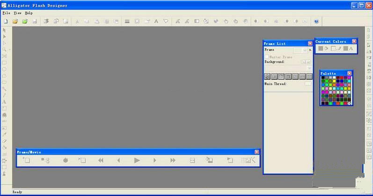
Task: Click the speech bubble toolbar icon
Action: click(166, 21)
